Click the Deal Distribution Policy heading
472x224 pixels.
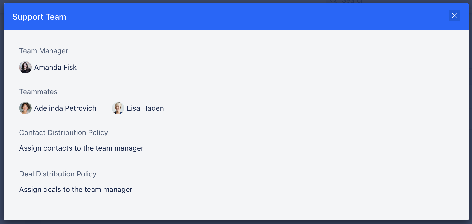click(58, 174)
